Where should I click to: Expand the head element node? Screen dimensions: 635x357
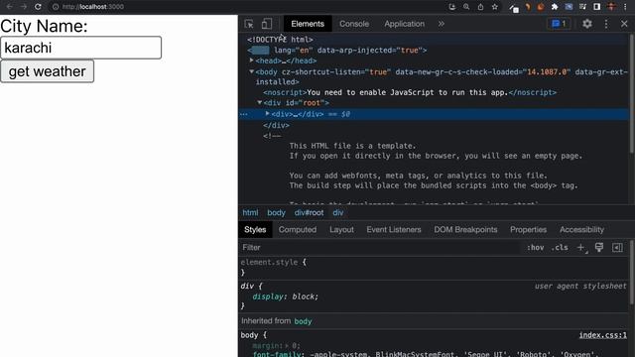click(251, 60)
